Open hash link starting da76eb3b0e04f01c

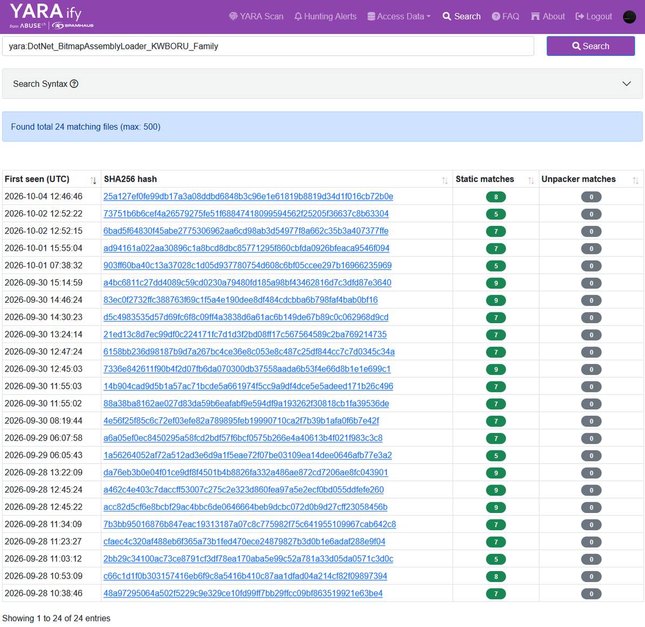click(246, 472)
